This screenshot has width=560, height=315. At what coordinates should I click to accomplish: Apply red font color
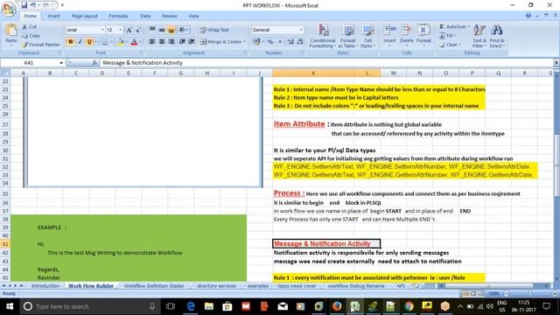134,42
